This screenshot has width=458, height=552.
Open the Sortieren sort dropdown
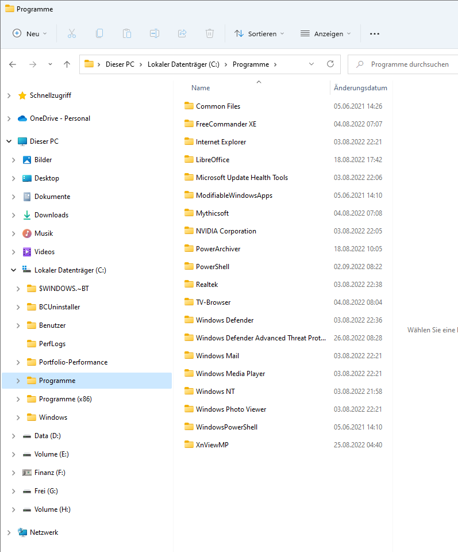(259, 34)
